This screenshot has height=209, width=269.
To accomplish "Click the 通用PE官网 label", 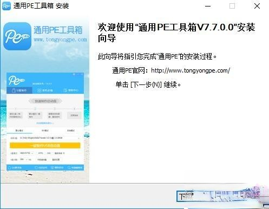I will point(130,70).
